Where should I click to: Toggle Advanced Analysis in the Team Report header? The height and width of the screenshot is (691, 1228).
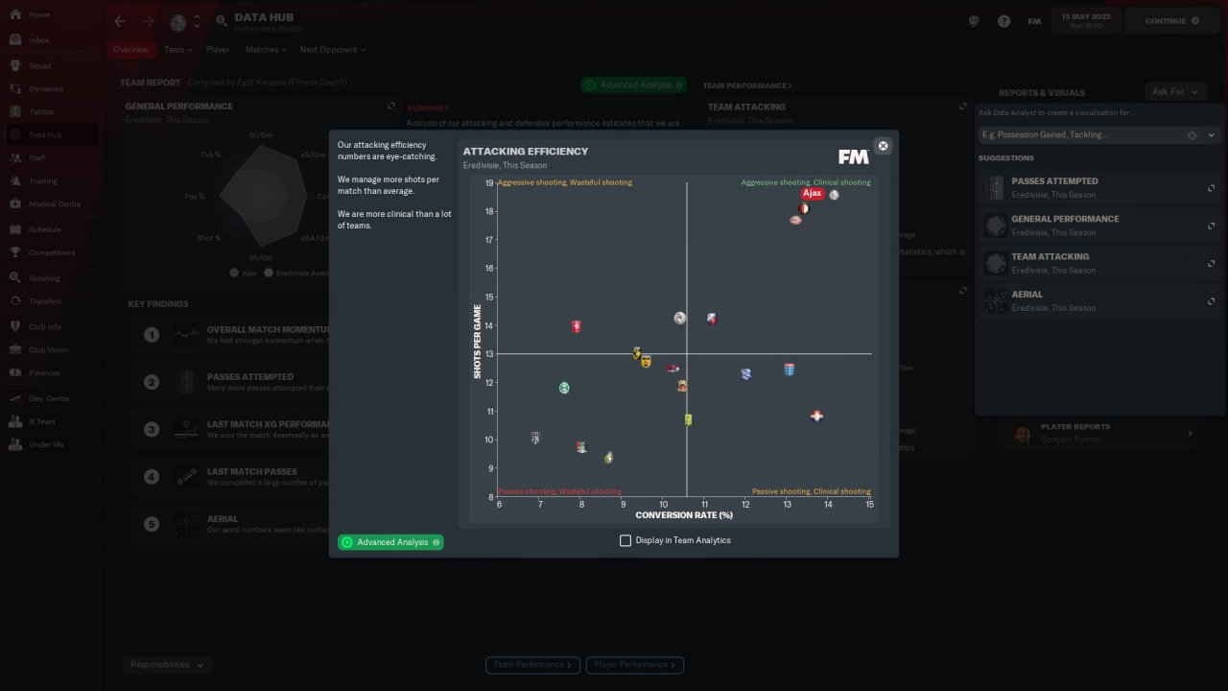tap(633, 84)
